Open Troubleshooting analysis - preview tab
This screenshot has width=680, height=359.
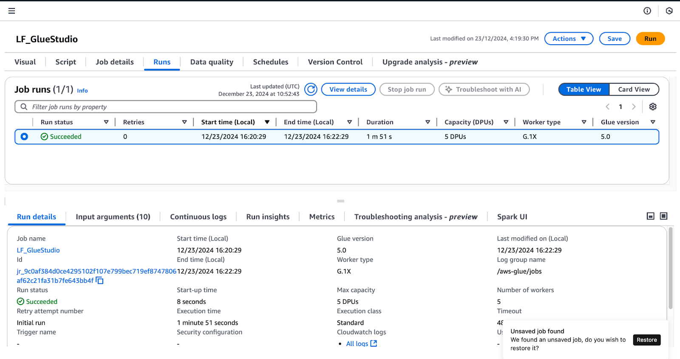coord(416,217)
